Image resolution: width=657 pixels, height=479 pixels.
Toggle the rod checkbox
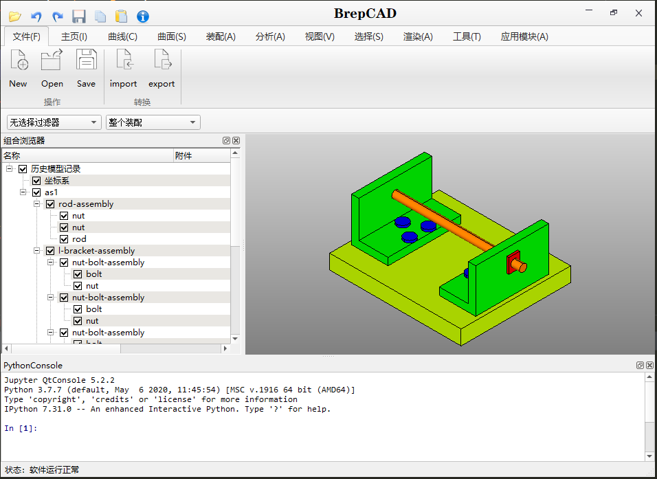click(64, 239)
